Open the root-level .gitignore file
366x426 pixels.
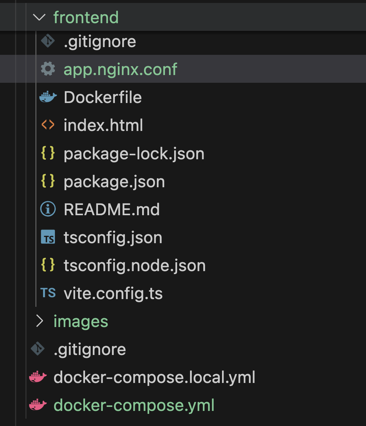coord(89,349)
